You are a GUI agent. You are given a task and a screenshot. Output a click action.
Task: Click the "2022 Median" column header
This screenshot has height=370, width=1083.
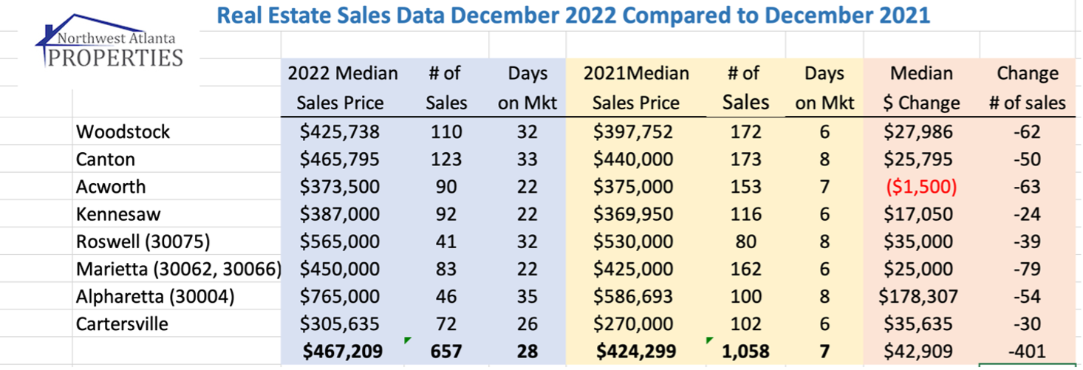(x=343, y=74)
